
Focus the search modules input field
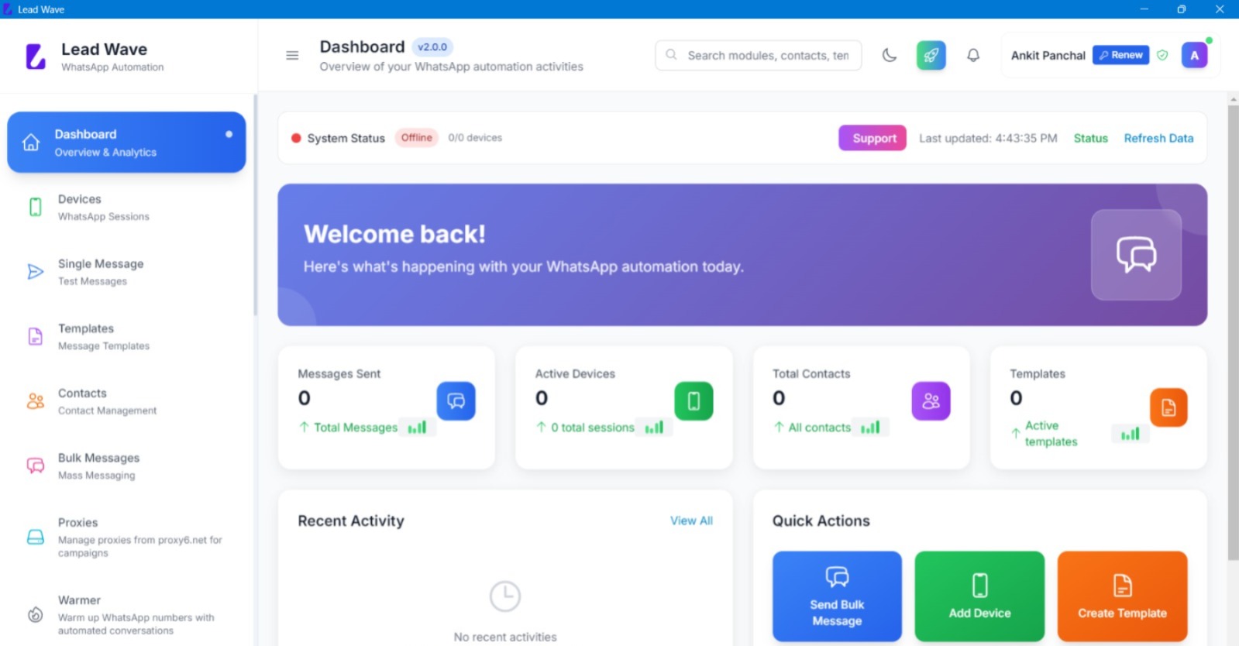[x=758, y=55]
